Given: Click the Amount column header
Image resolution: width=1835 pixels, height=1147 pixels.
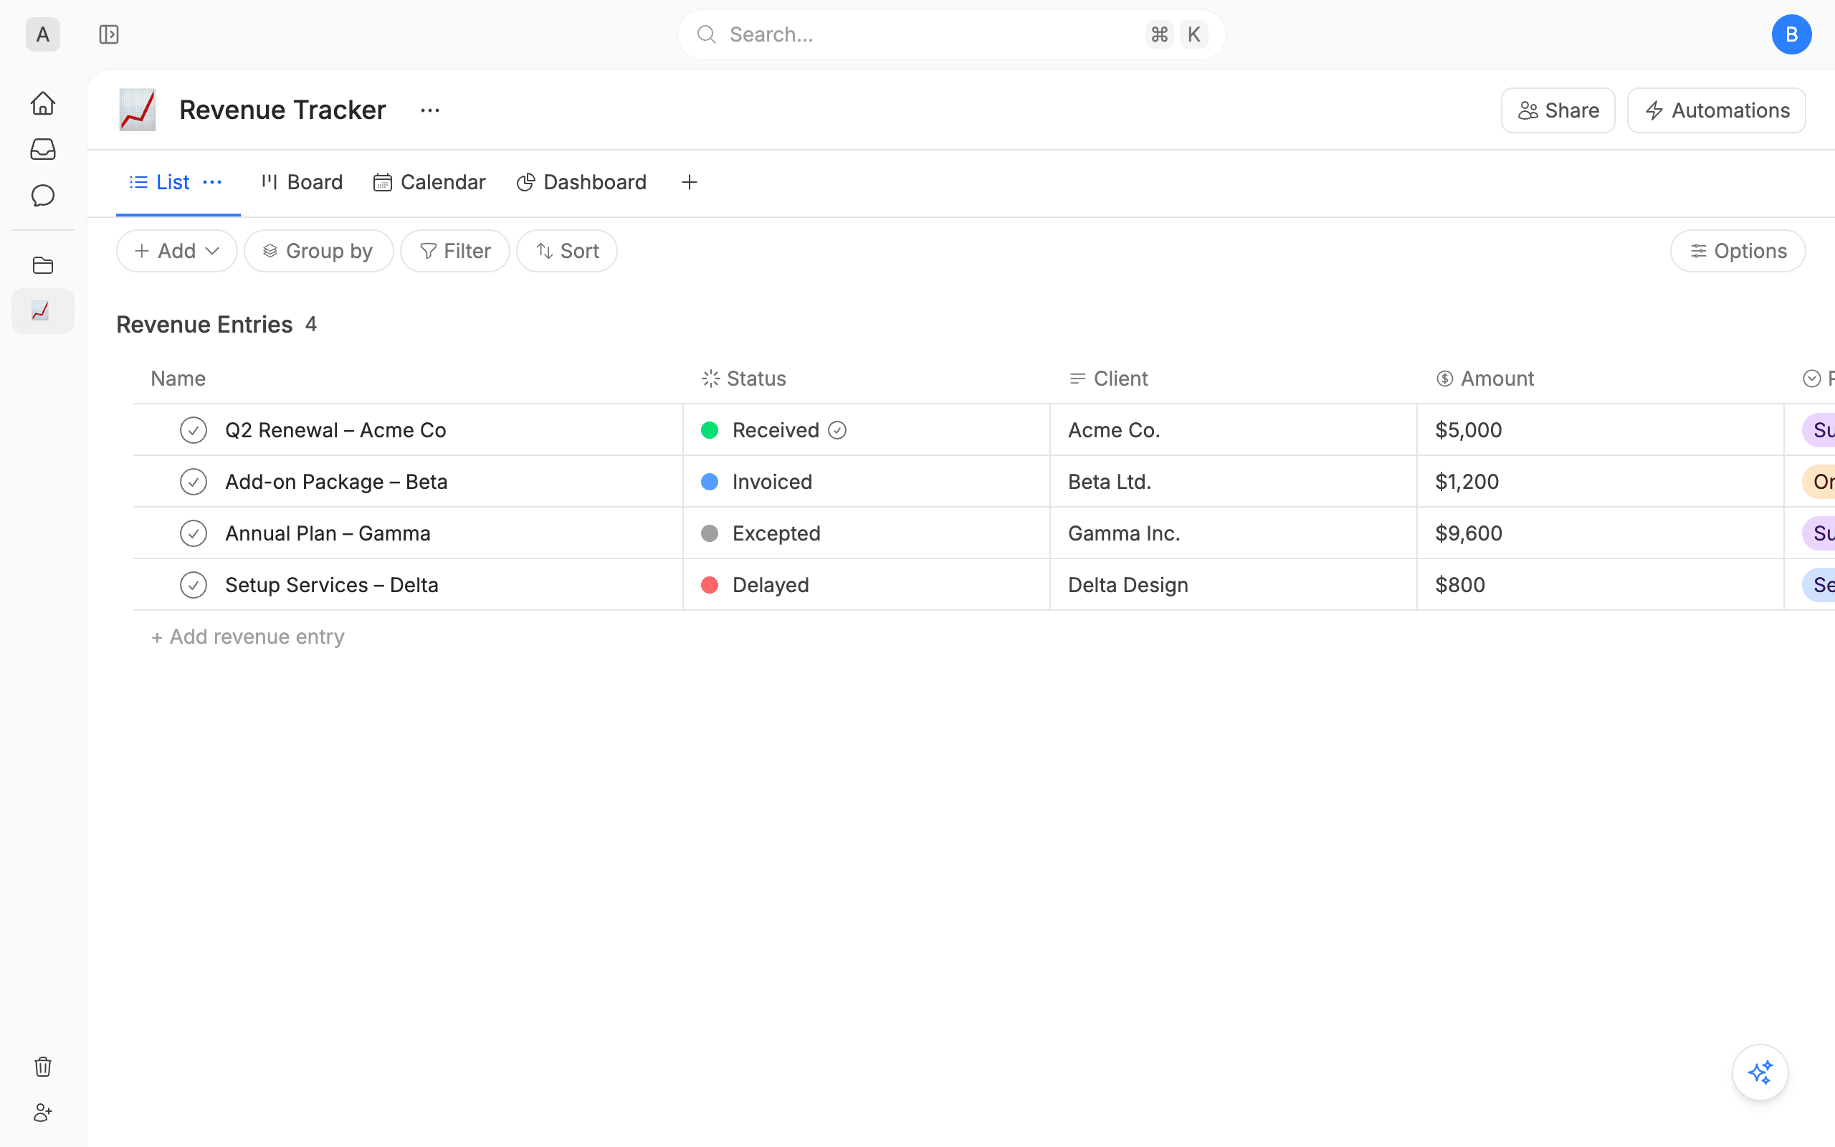Looking at the screenshot, I should pos(1484,379).
